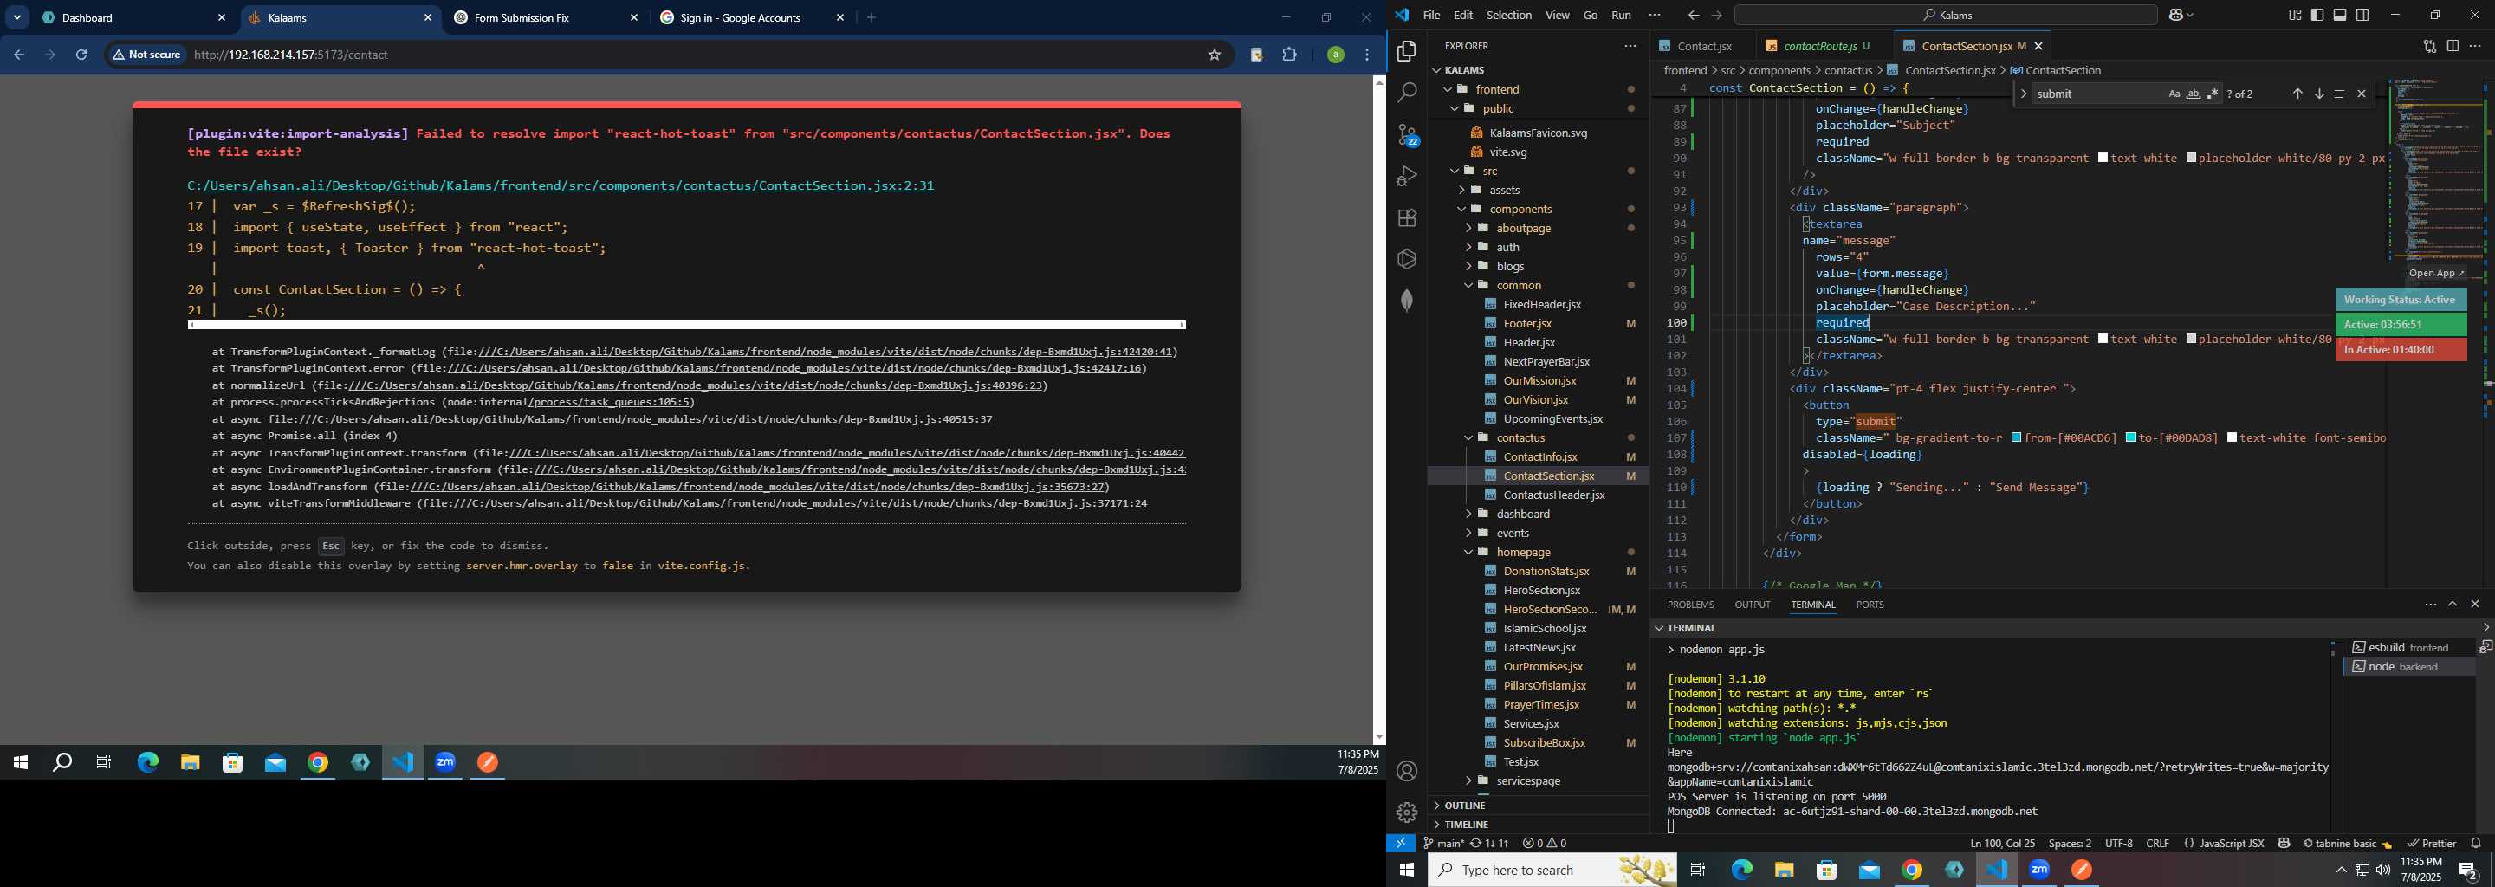
Task: Open Source Control view with 22 badge
Action: point(1407,134)
